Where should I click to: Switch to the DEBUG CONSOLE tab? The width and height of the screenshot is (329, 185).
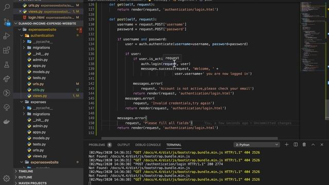[x=148, y=145]
